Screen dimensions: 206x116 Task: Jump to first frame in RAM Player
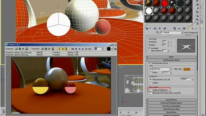72,49
